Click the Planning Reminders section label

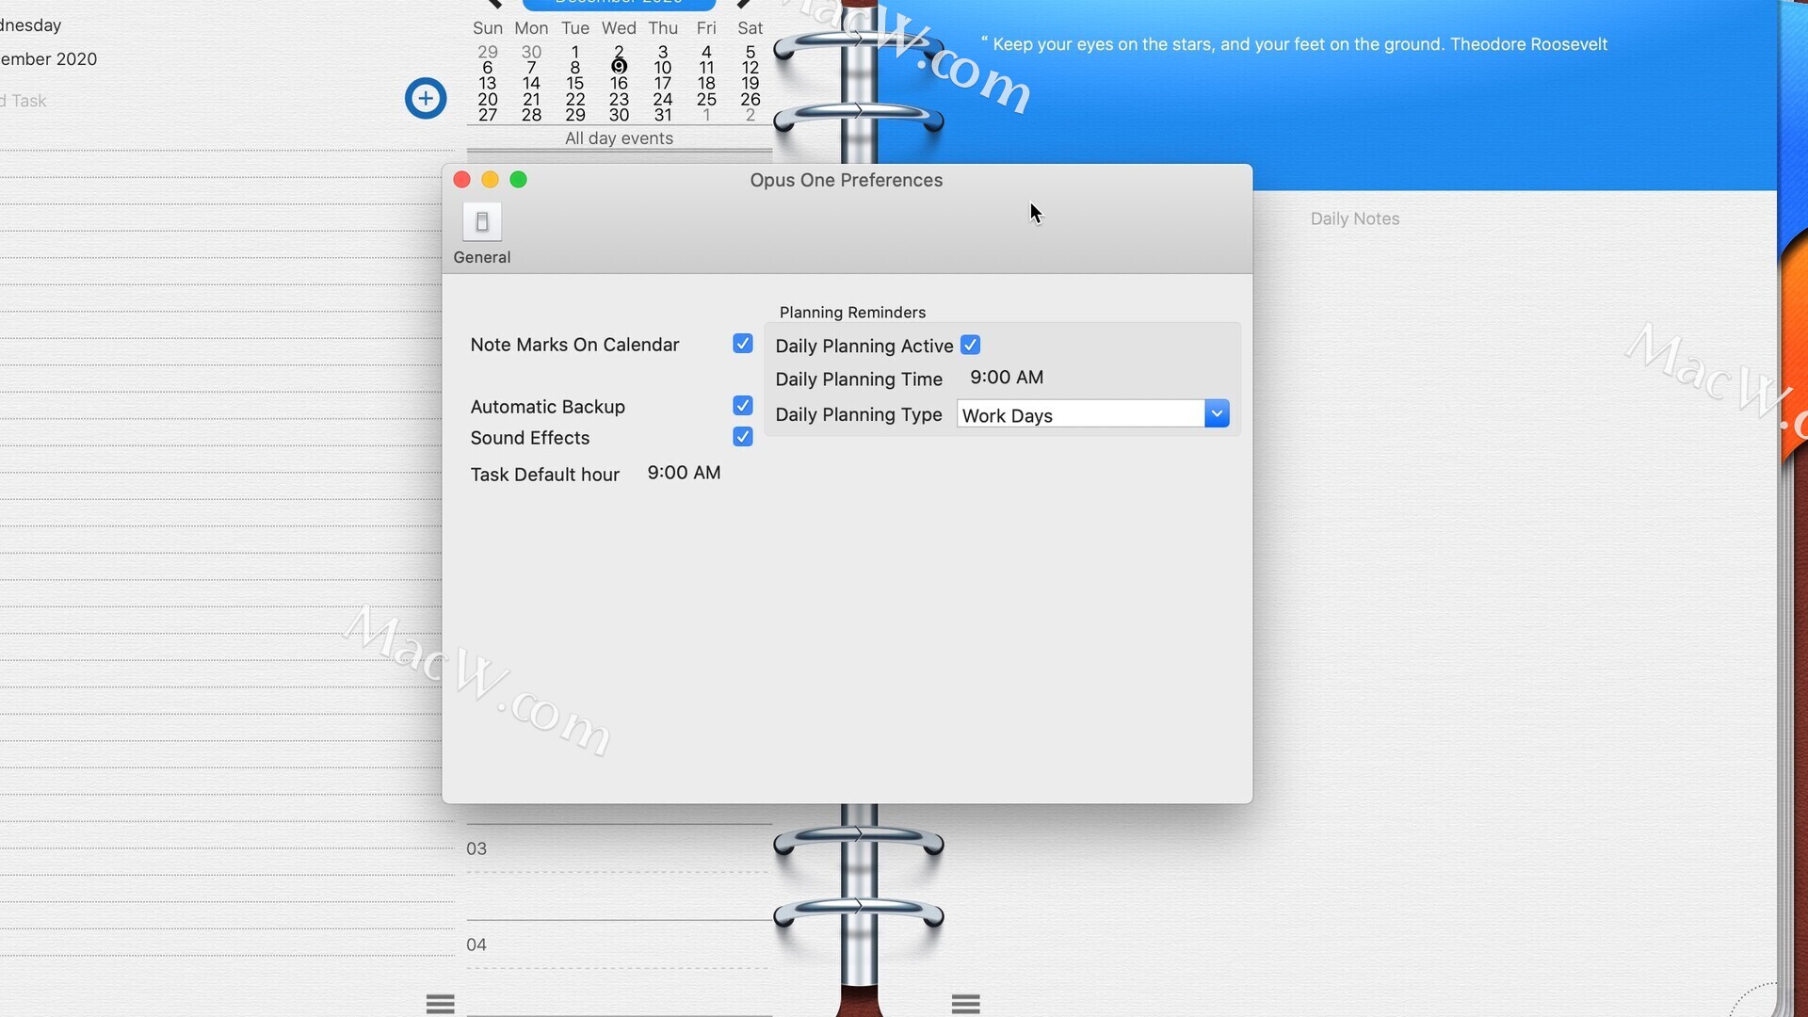852,312
